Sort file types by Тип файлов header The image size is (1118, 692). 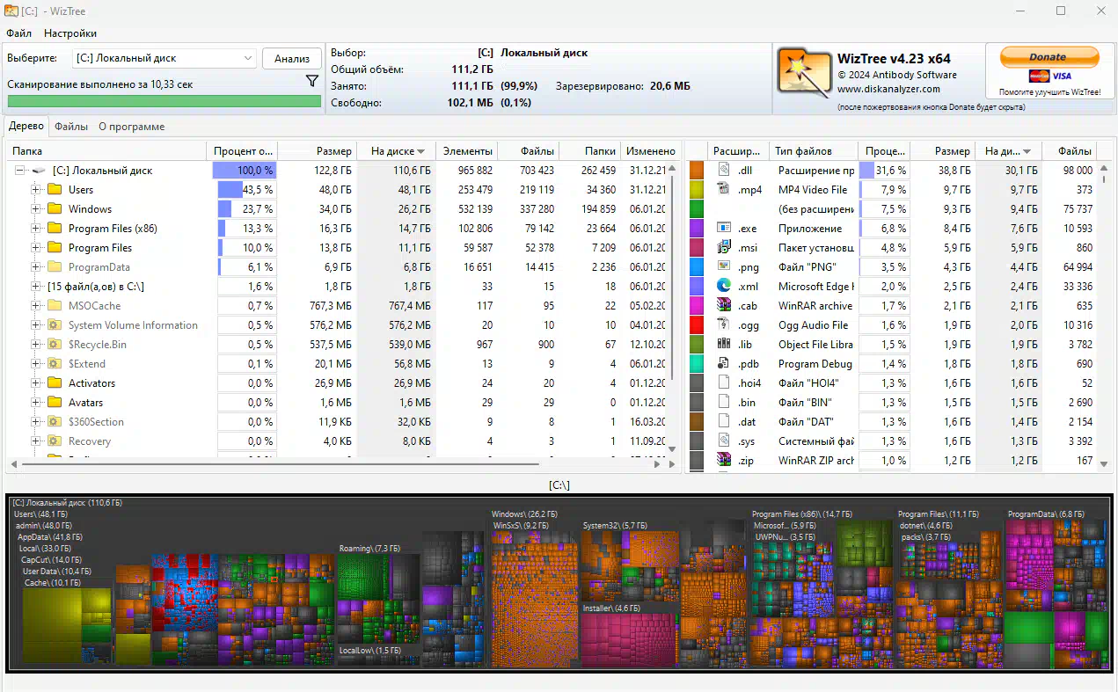(814, 151)
